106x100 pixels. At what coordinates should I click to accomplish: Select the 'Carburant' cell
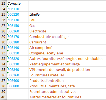point(67,42)
